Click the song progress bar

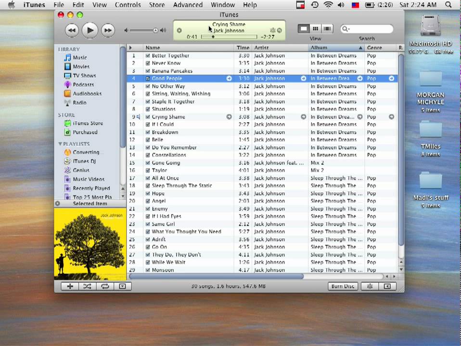[x=229, y=37]
